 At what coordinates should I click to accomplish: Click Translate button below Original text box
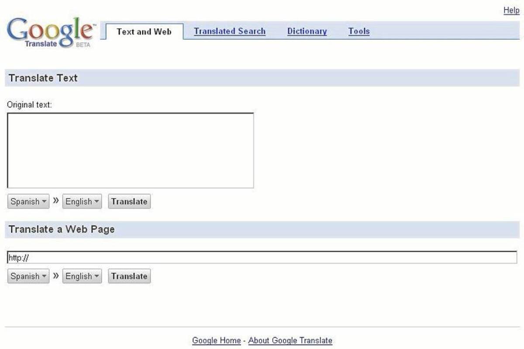click(129, 202)
